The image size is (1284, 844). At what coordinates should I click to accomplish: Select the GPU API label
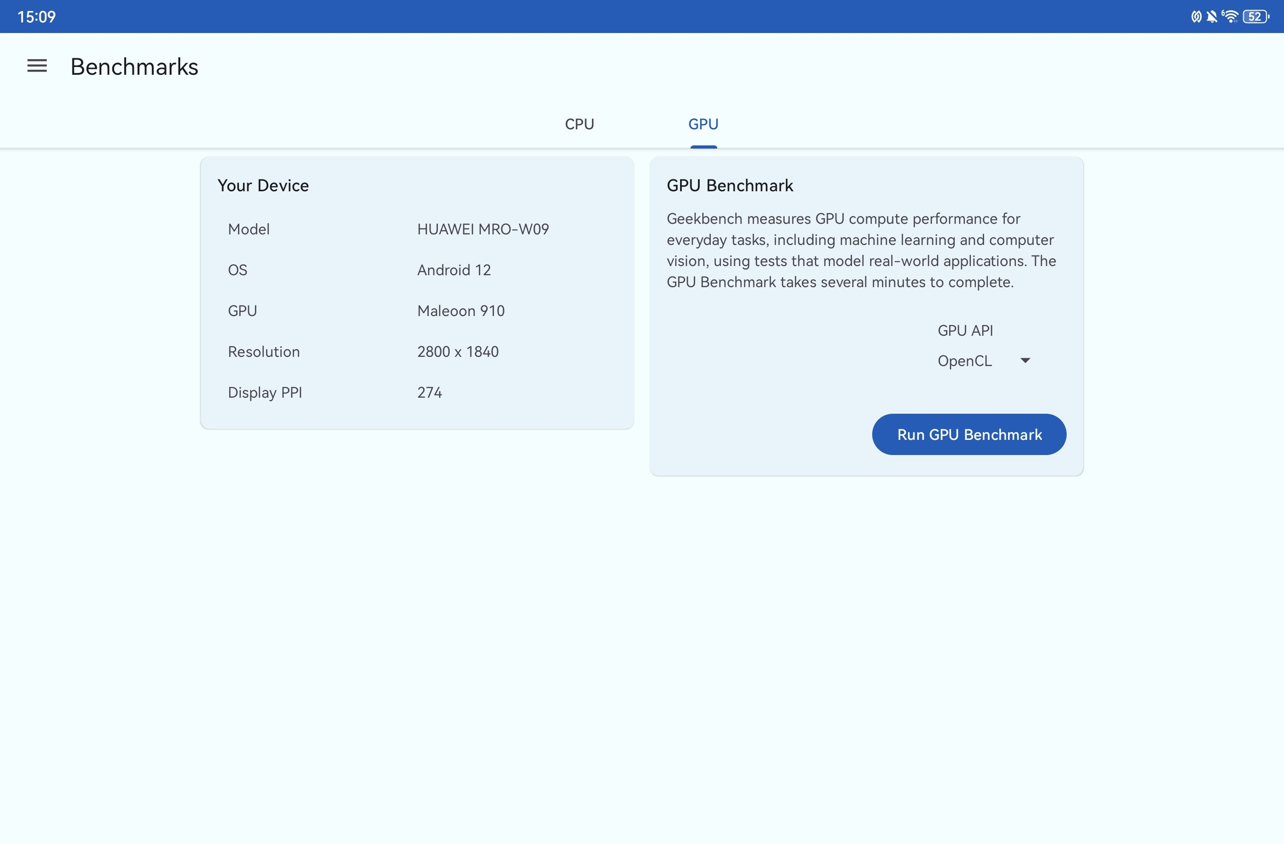(x=965, y=330)
